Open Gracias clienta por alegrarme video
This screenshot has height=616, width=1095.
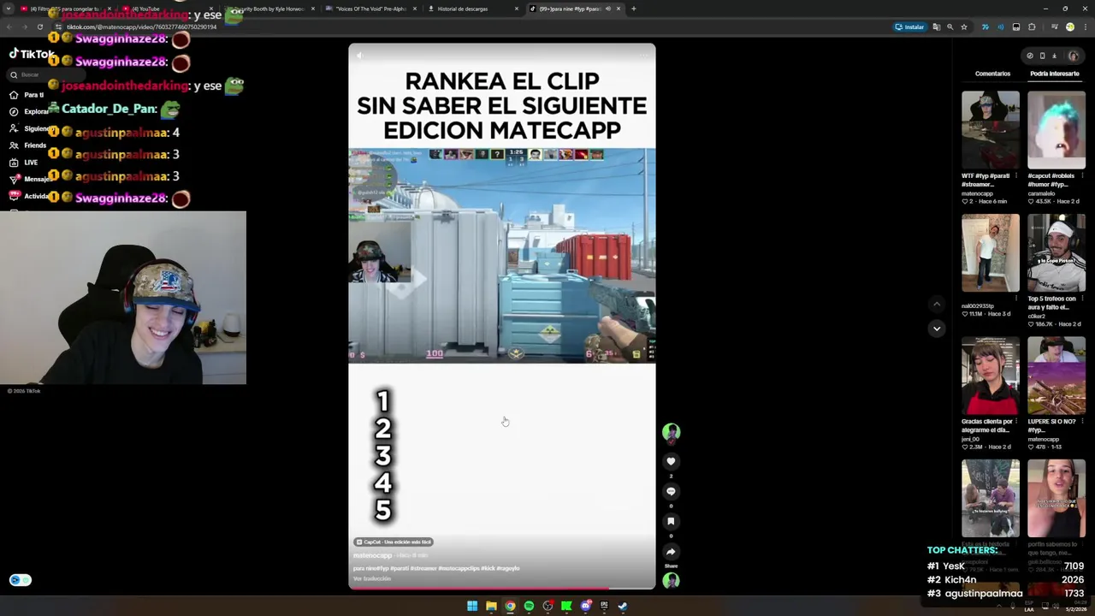pos(991,376)
